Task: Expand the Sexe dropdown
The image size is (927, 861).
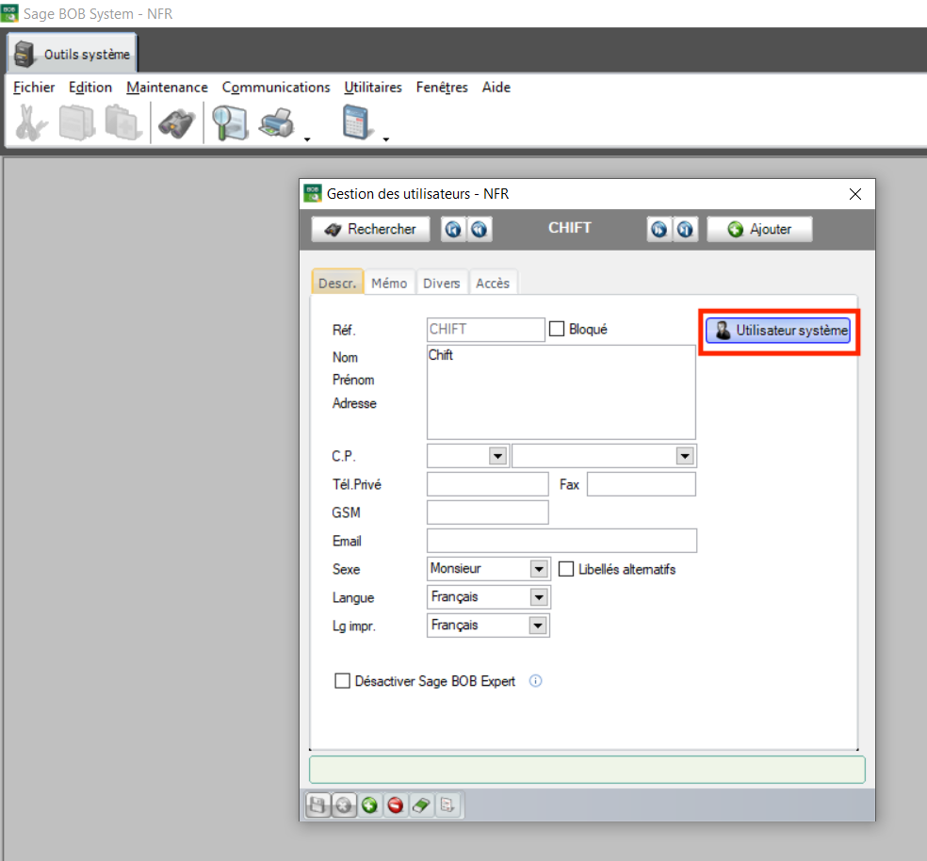Action: tap(539, 569)
